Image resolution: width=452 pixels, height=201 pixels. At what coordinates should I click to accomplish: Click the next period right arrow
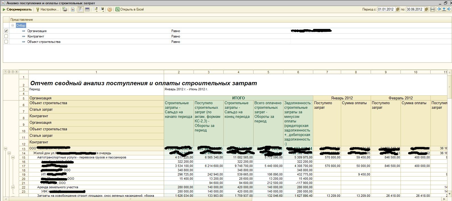tap(449, 9)
